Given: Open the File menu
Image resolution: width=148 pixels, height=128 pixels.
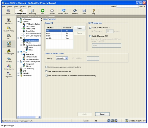Looking at the screenshot, I should pyautogui.click(x=3, y=6).
